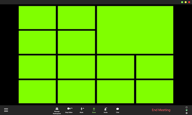Click the yellow window minimize dot
Viewport: 192px width, 115px height.
186,2
